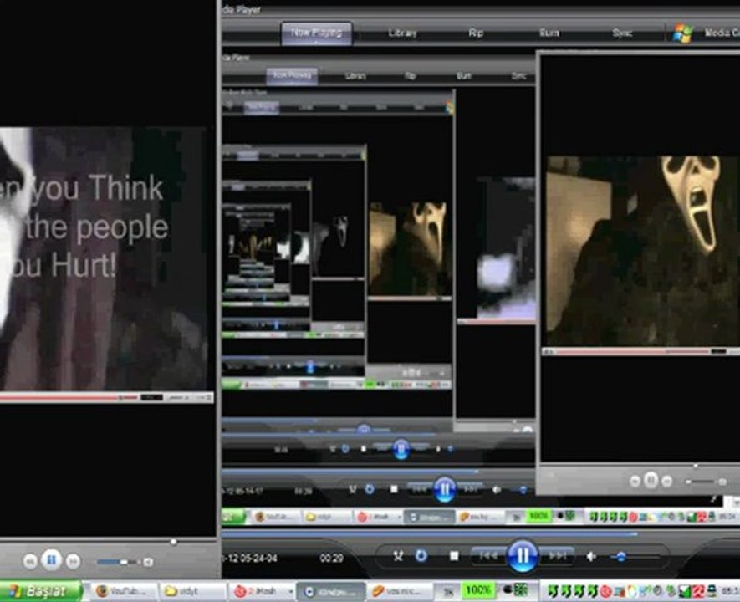
Task: Select second-level nested Burn tab
Action: [464, 76]
